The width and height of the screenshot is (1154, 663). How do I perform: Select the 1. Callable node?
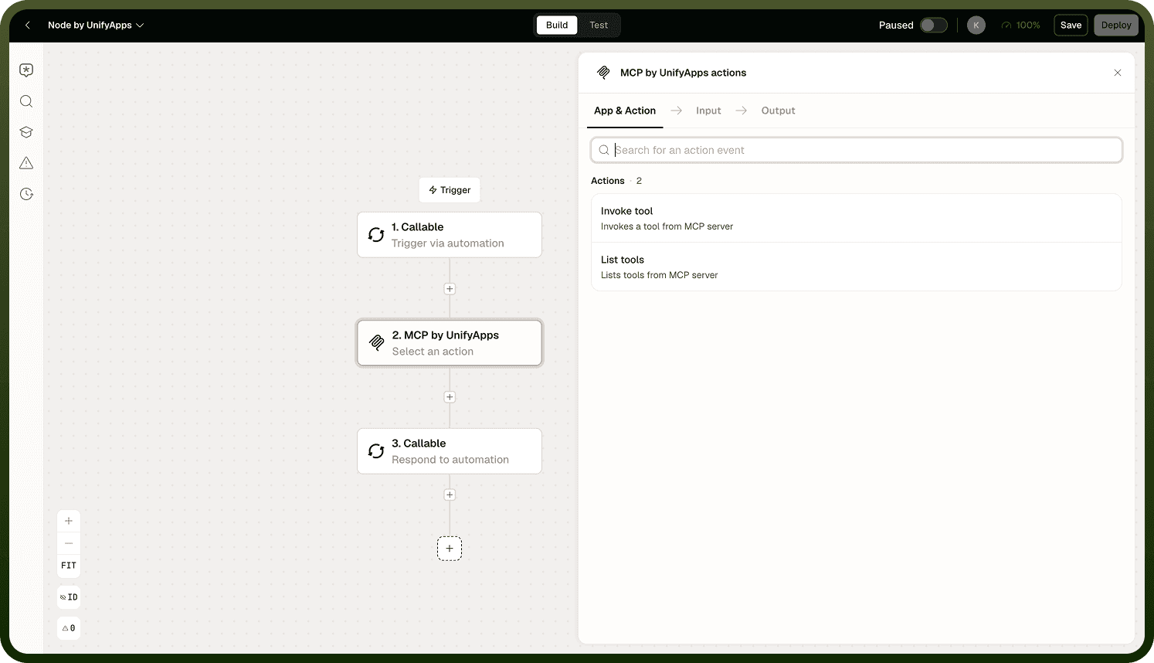pos(450,235)
